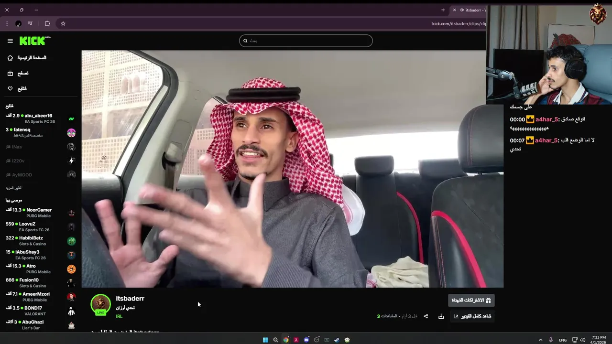The width and height of the screenshot is (612, 344).
Task: Open the clock showing 7:33 PM
Action: [x=599, y=340]
